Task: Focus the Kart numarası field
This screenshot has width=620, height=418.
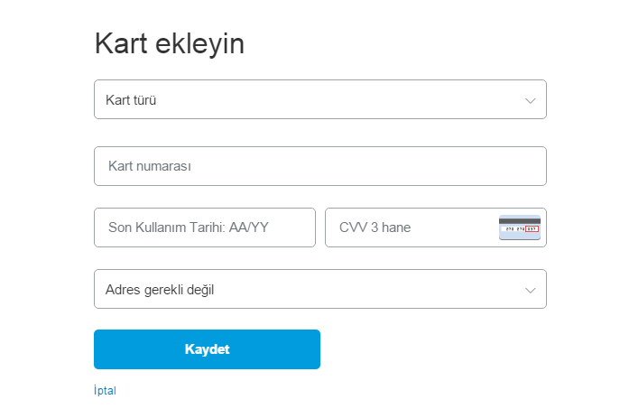Action: coord(320,166)
